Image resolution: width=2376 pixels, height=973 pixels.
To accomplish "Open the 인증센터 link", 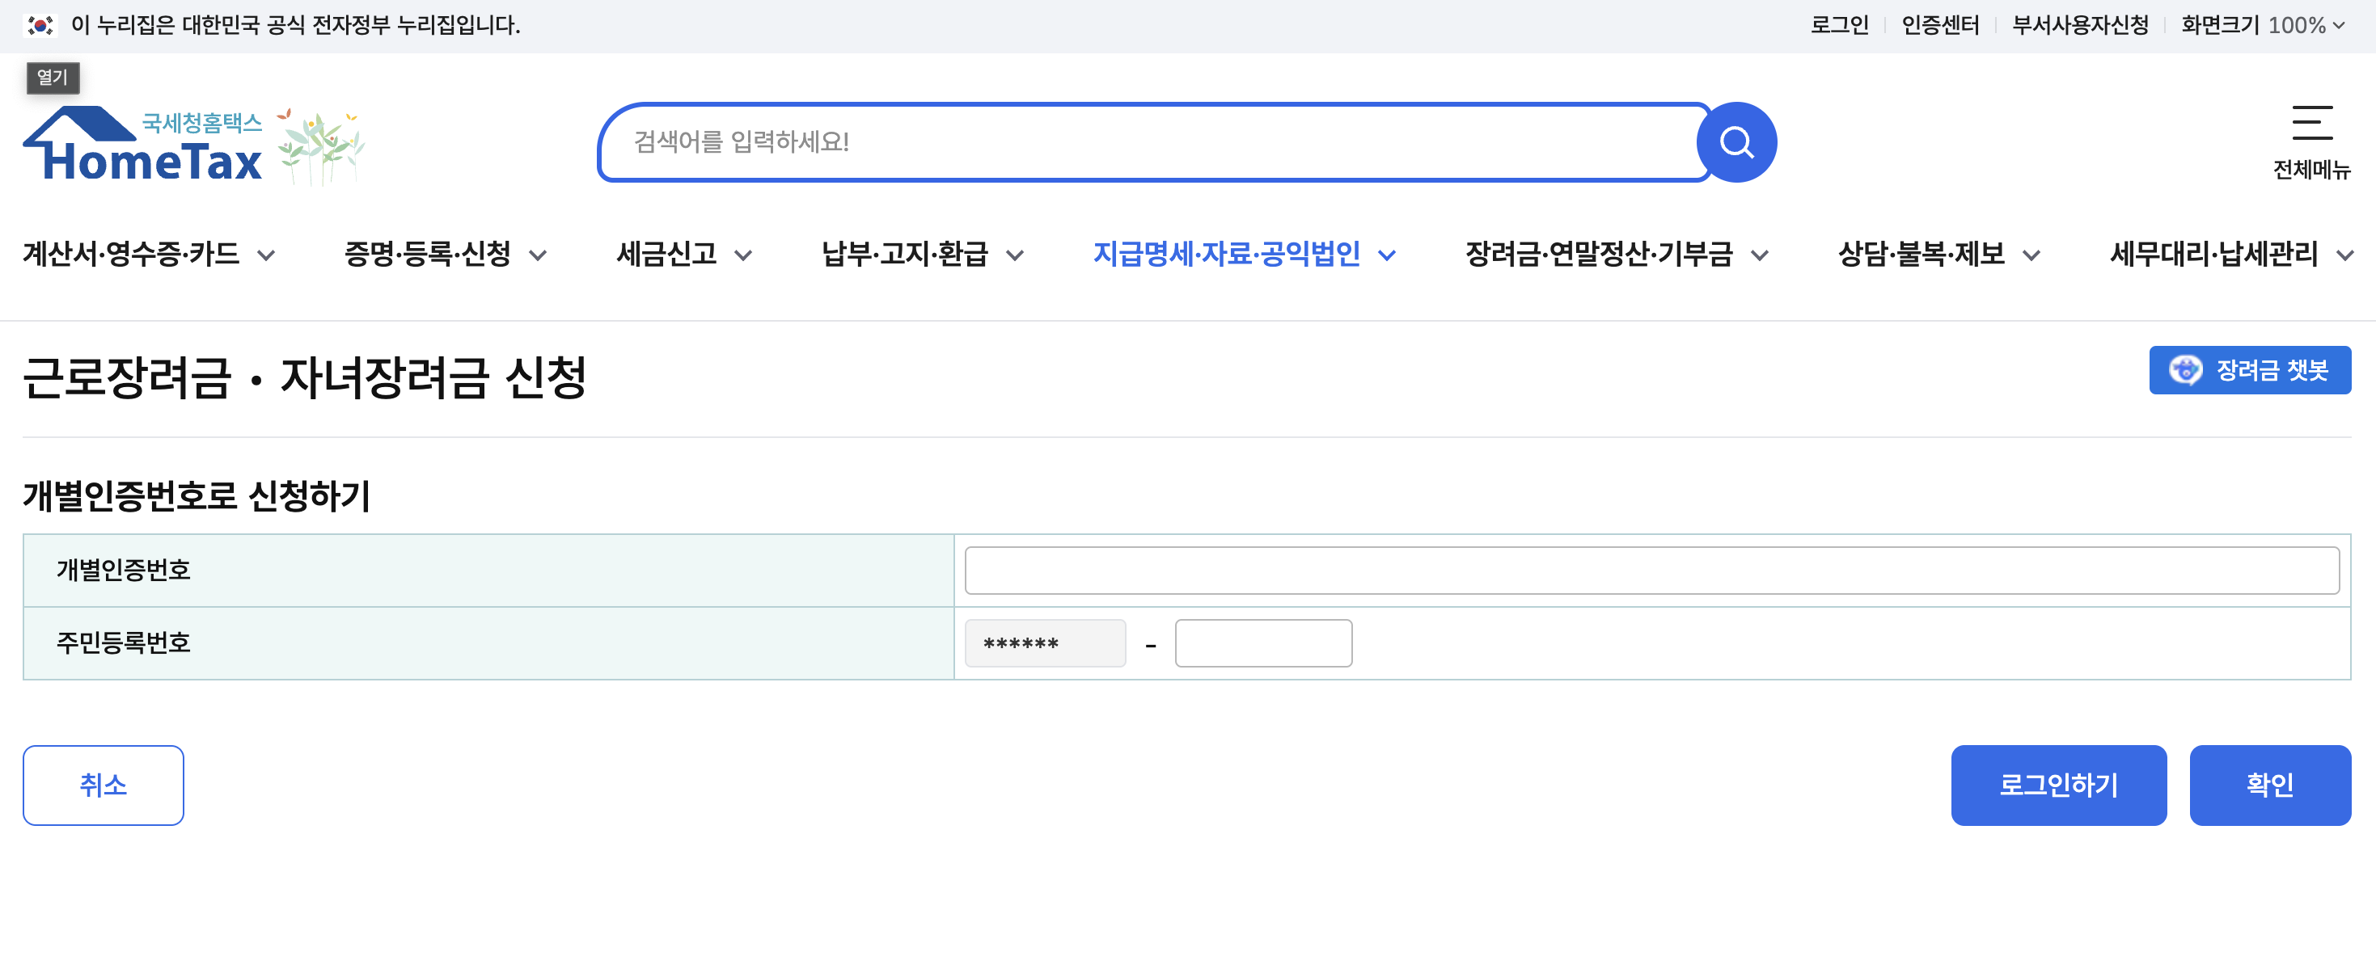I will 1940,25.
